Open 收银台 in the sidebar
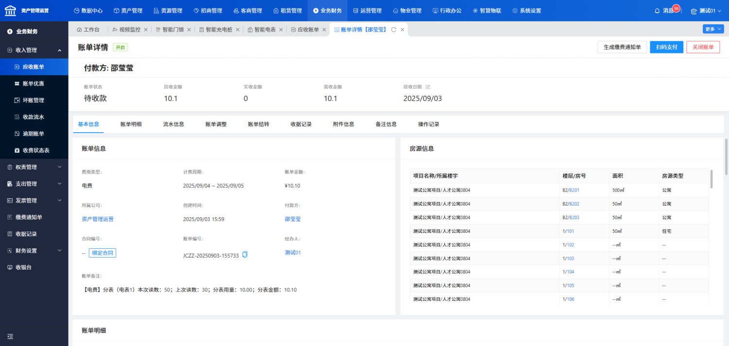This screenshot has height=346, width=729. click(34, 267)
